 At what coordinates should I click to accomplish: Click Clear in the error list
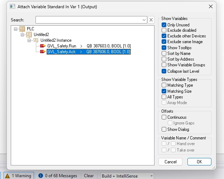(89, 176)
